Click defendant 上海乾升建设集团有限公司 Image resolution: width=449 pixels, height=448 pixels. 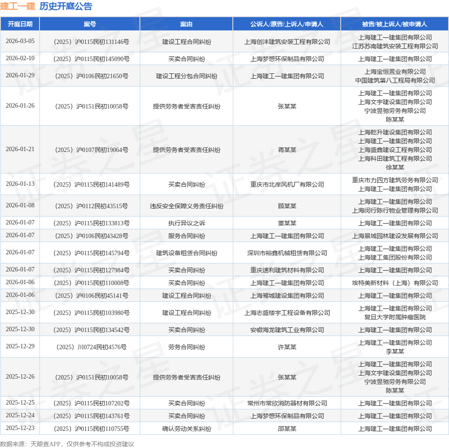click(x=395, y=133)
